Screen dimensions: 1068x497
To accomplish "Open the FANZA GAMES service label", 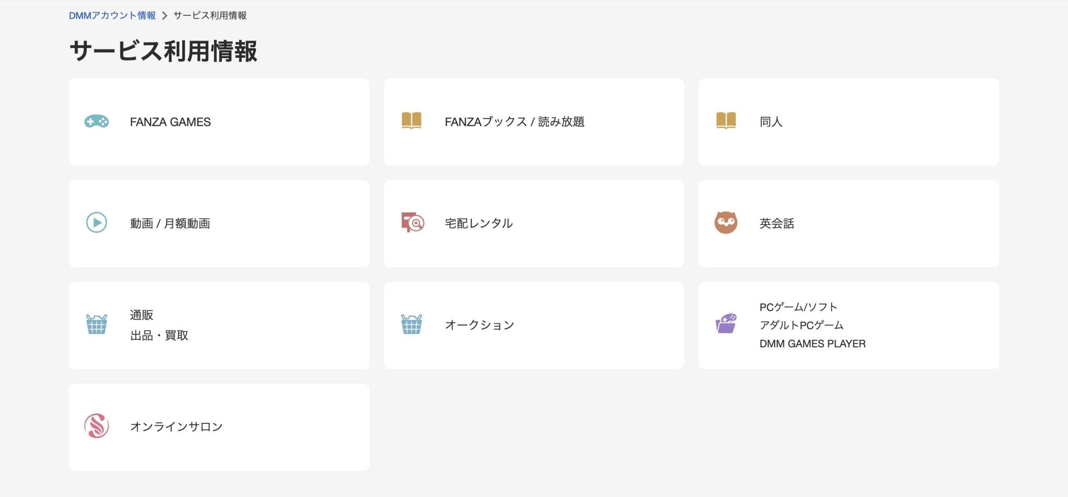I will [170, 122].
